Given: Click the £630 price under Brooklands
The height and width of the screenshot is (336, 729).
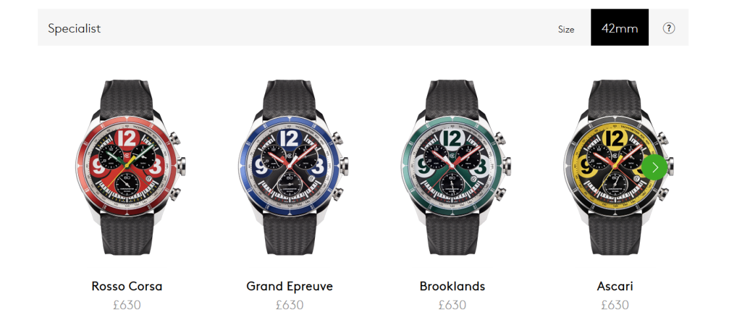Looking at the screenshot, I should 452,305.
